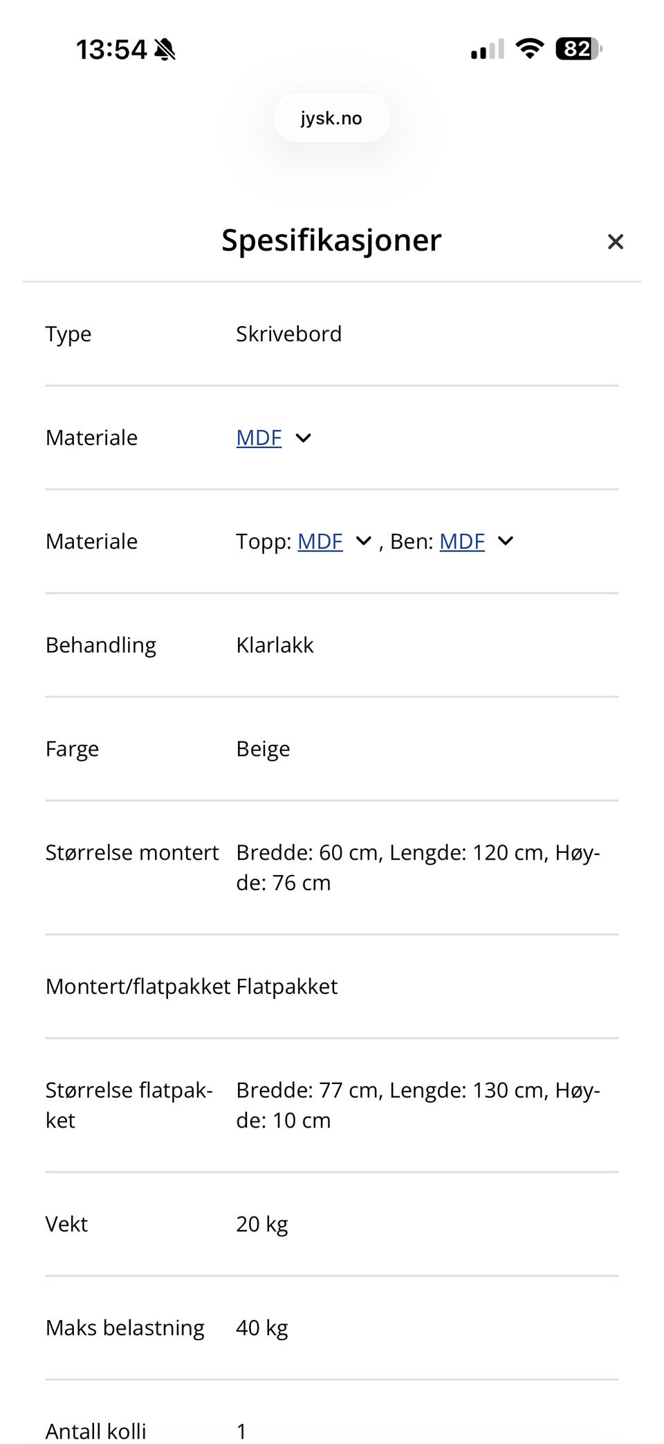The width and height of the screenshot is (664, 1444).
Task: Open the MDF link in first Materiale row
Action: click(x=259, y=437)
